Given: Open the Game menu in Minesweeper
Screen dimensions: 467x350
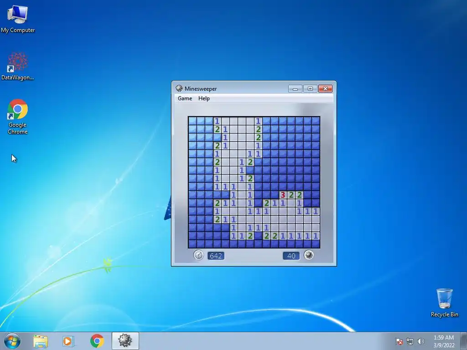Looking at the screenshot, I should point(185,98).
